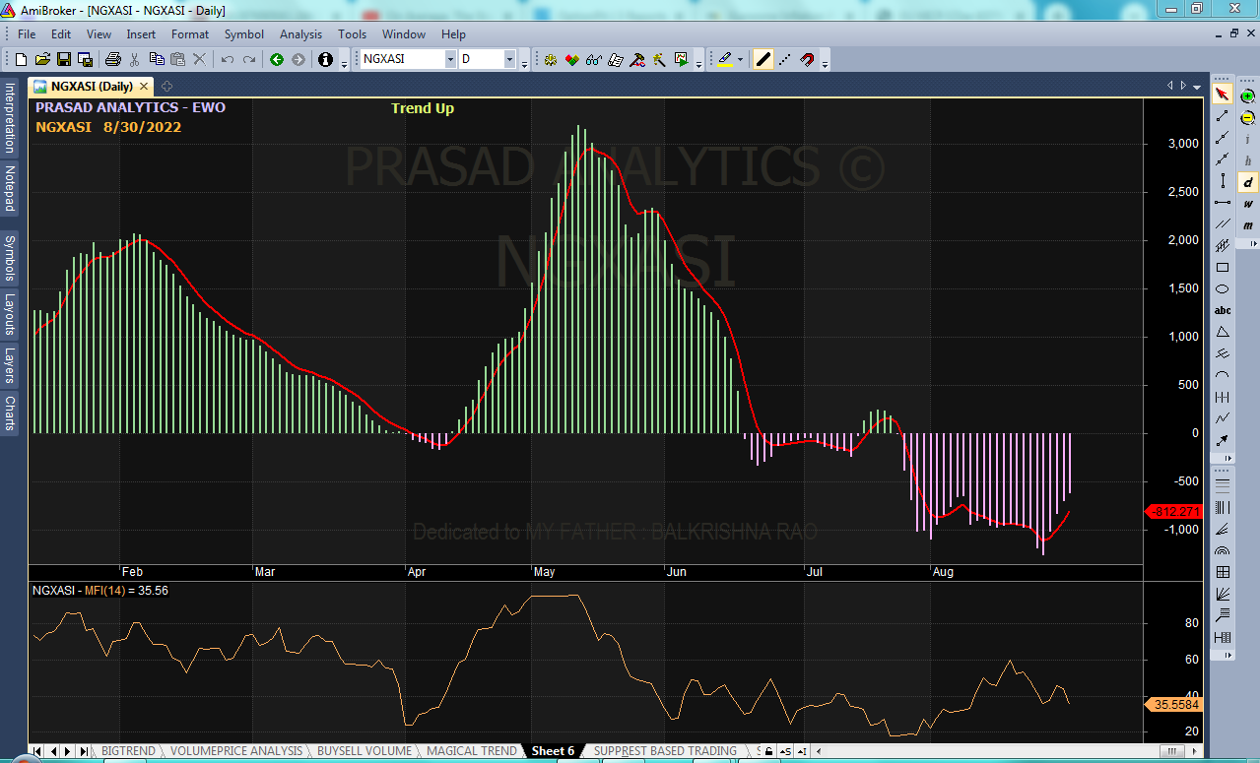The height and width of the screenshot is (763, 1260).
Task: Open the Interpretation side panel tab
Action: click(x=10, y=118)
